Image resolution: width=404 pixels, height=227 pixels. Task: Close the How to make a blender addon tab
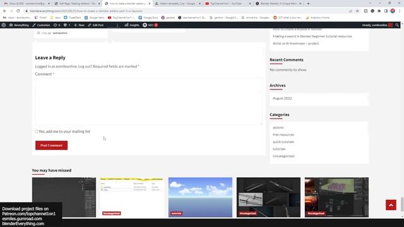[x=149, y=4]
